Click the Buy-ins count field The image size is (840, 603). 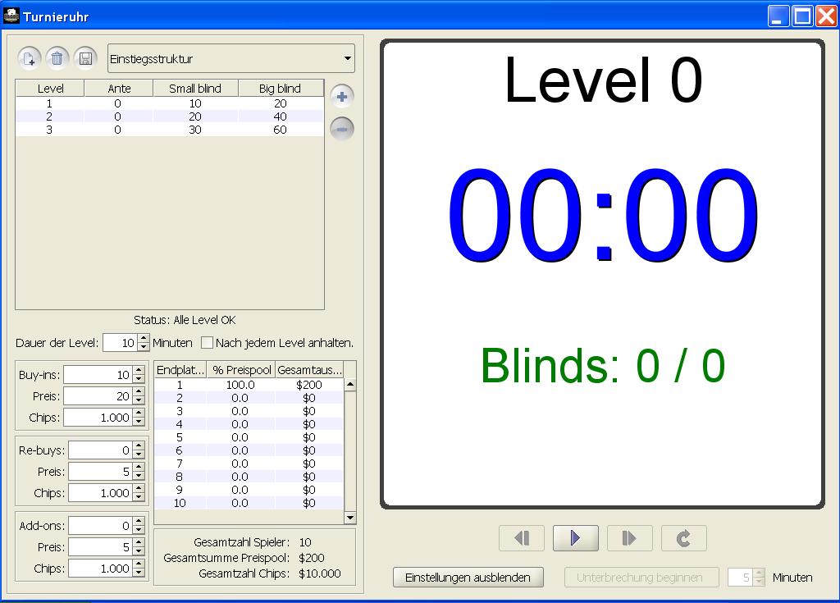[98, 375]
